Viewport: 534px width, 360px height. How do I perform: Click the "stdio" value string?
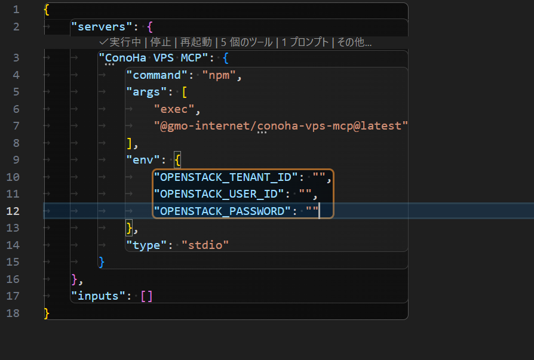pos(205,245)
